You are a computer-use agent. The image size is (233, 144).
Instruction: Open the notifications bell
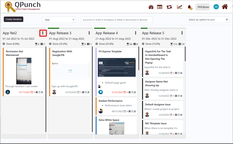click(x=190, y=7)
